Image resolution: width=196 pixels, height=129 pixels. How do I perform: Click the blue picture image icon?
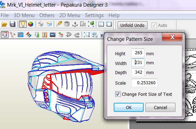(53, 35)
